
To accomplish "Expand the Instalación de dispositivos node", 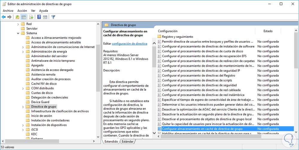I will click(x=23, y=125).
